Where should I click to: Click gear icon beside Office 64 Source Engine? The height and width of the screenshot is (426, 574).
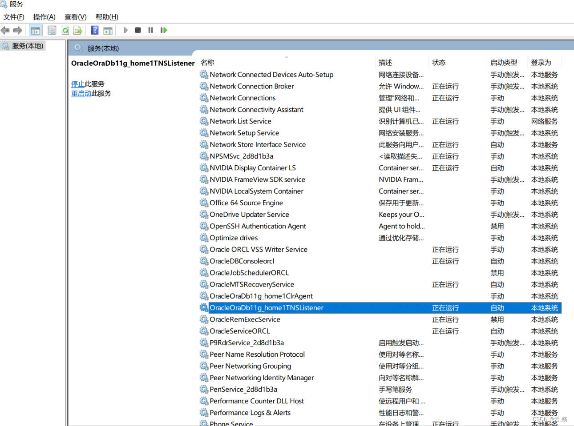click(204, 203)
